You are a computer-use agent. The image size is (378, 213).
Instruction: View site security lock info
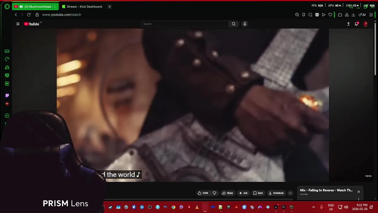[x=37, y=15]
